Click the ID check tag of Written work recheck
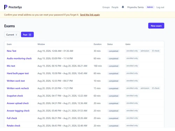 coord(155,88)
